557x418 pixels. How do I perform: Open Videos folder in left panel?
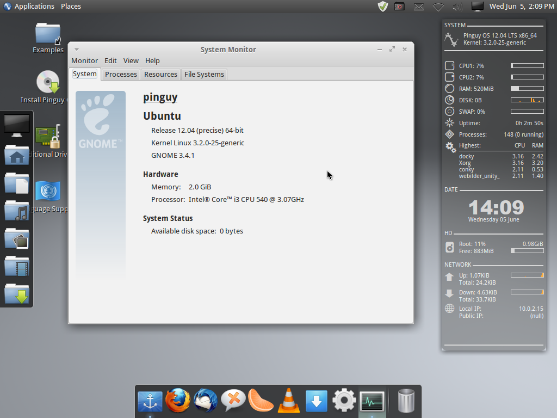tap(17, 266)
